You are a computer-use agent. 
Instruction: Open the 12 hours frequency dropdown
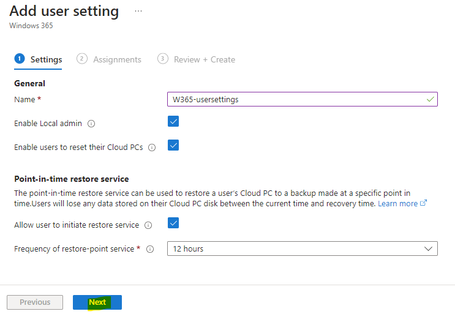[303, 249]
